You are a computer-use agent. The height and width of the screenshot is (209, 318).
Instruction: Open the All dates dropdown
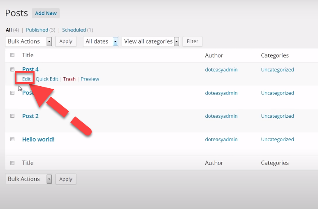pos(101,41)
